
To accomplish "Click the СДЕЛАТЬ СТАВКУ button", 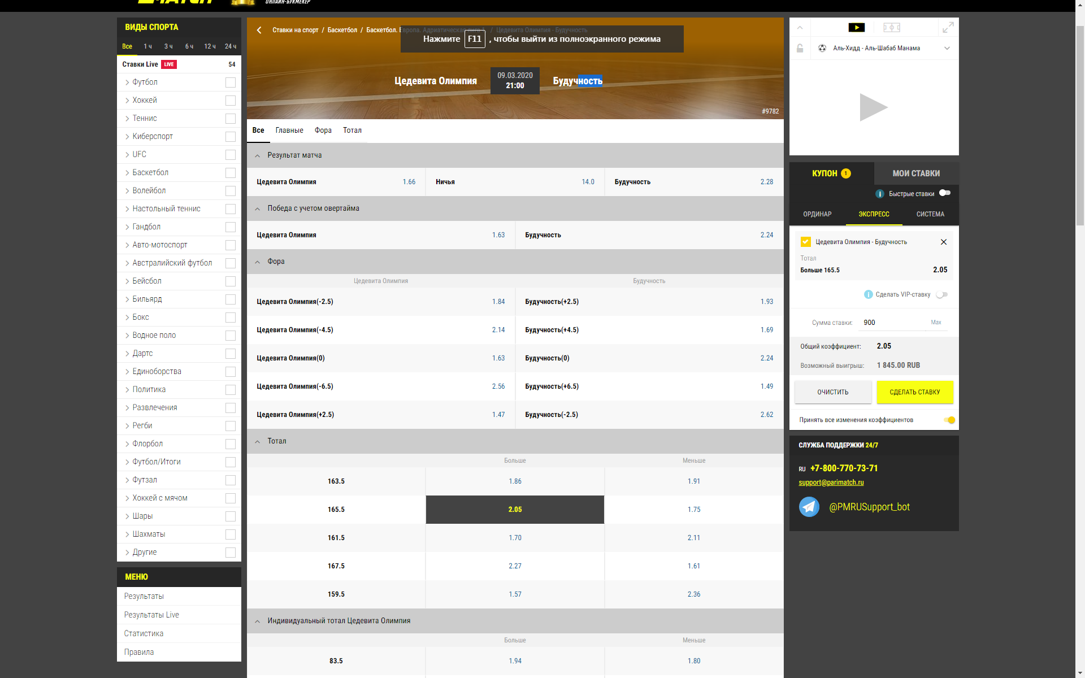I will point(914,392).
